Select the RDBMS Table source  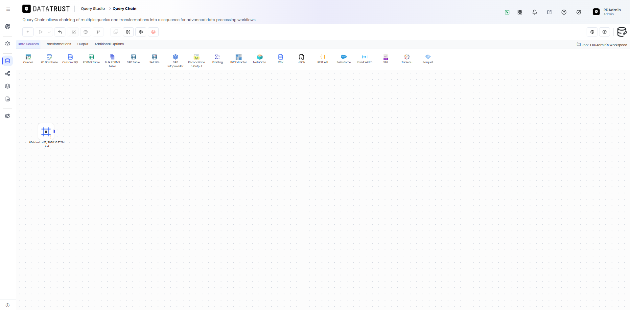pos(91,59)
